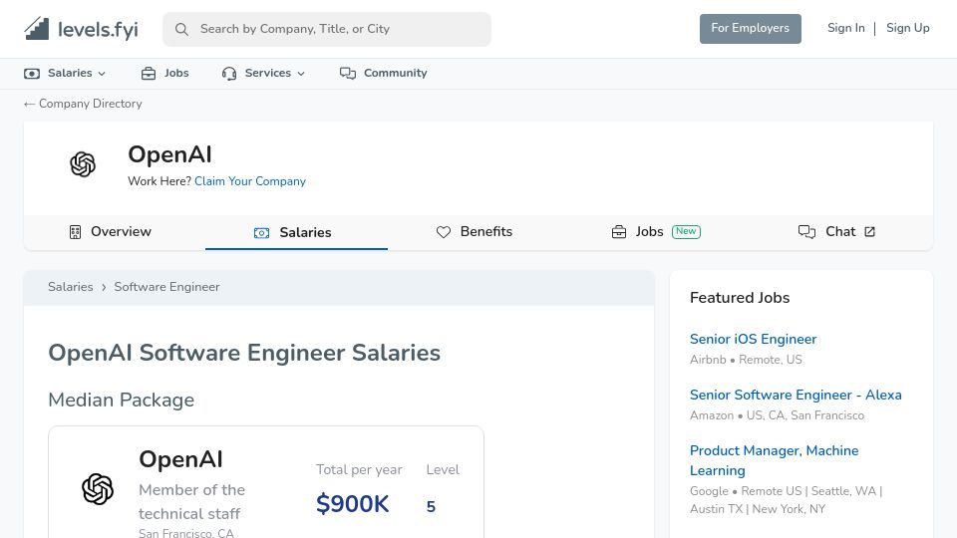Open the Community nav item

383,73
